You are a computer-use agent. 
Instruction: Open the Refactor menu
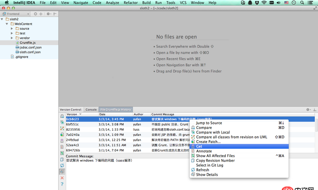(x=130, y=3)
